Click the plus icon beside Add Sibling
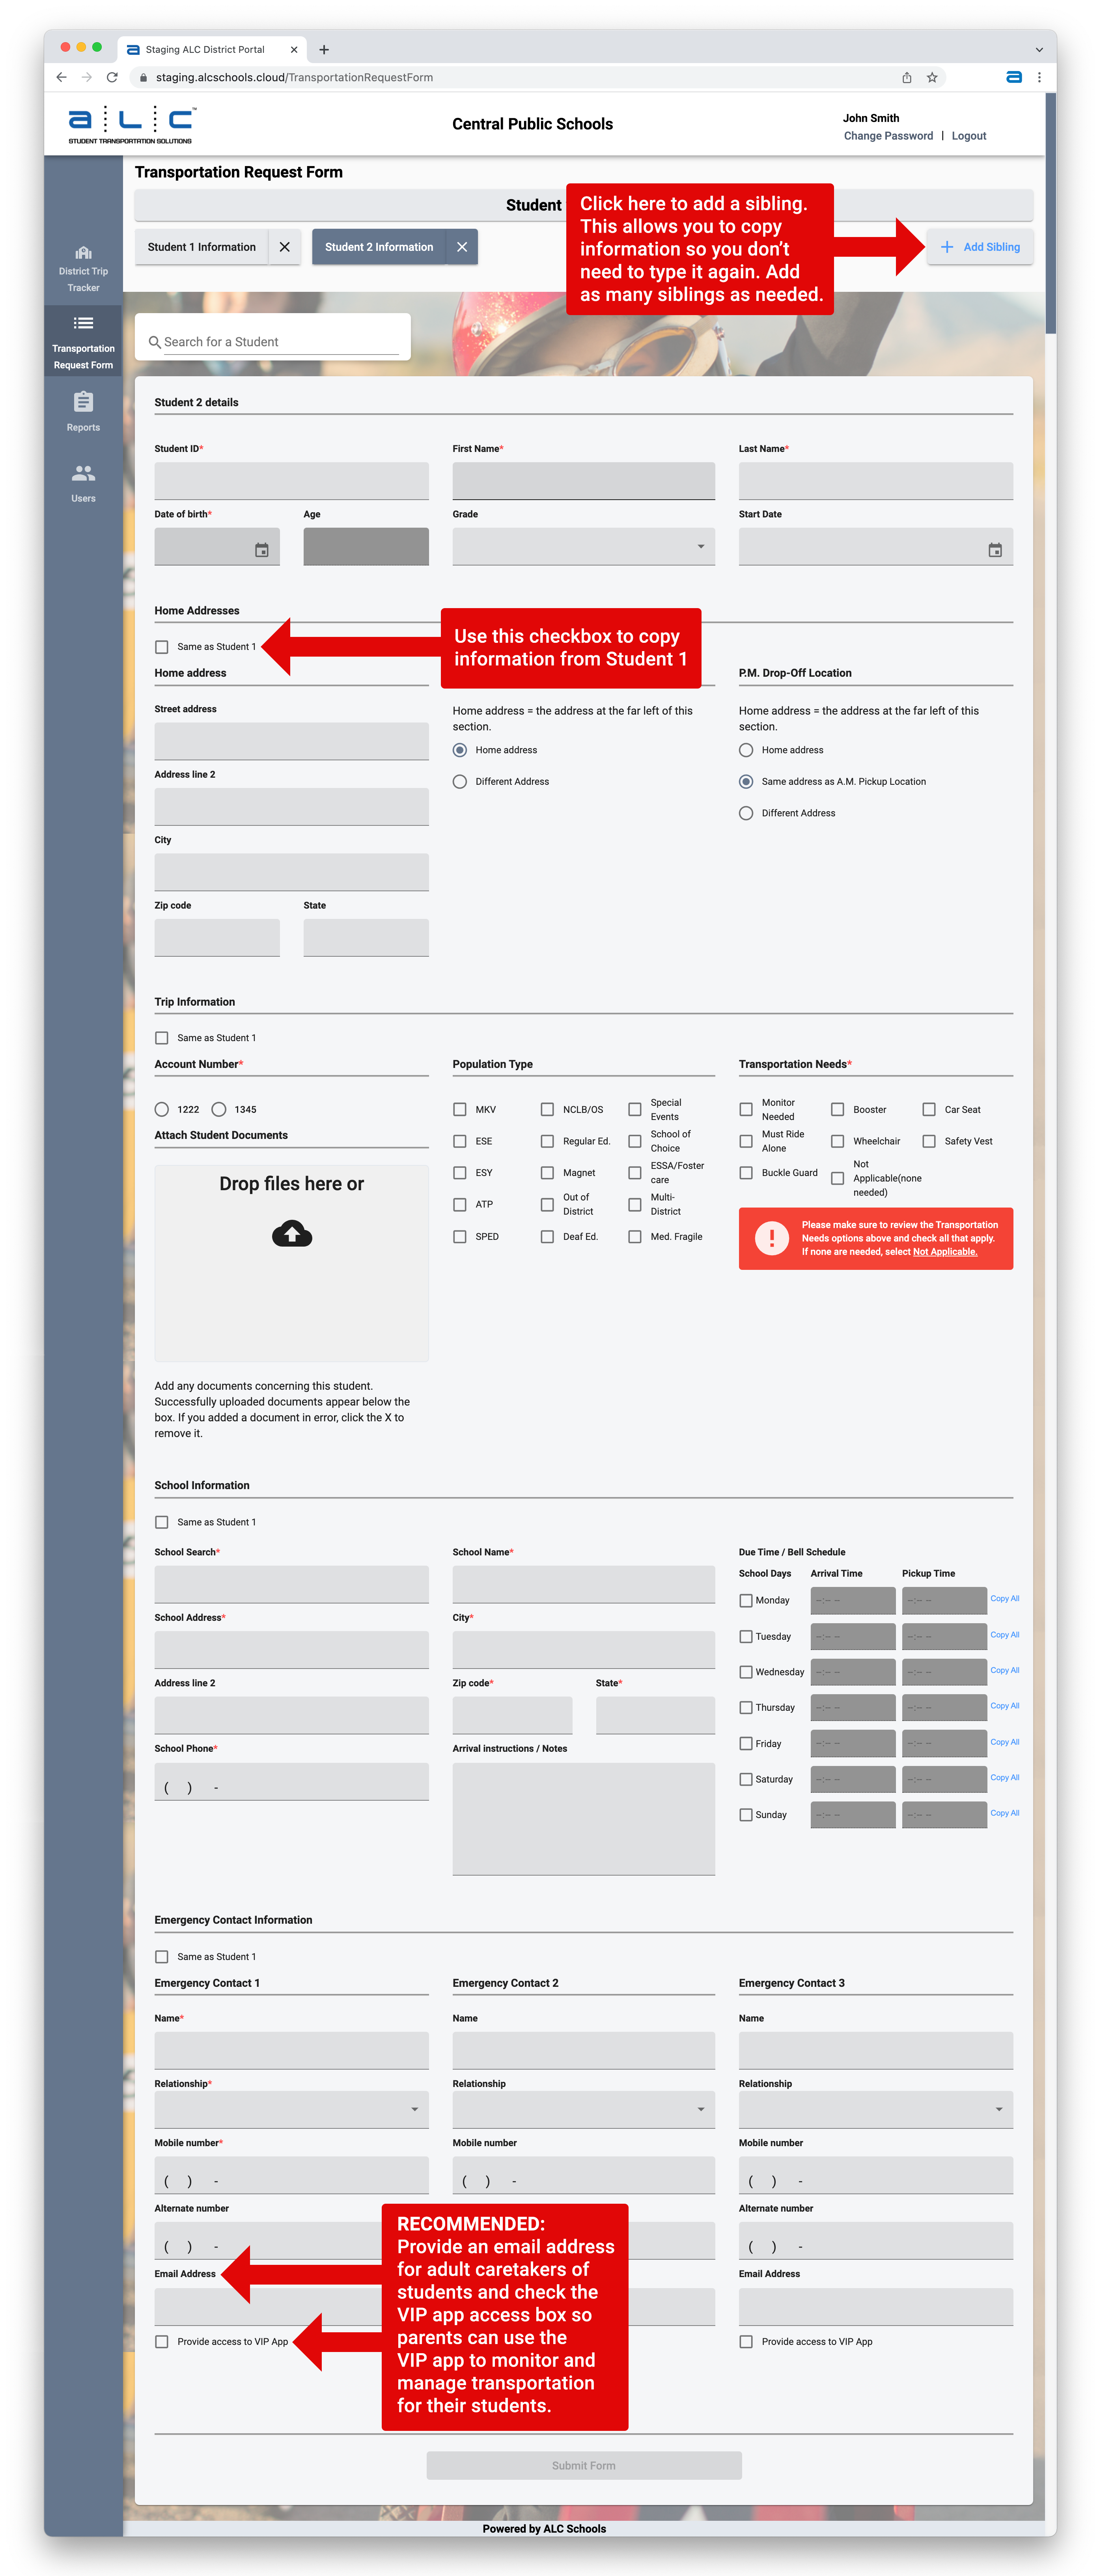Viewport: 1101px width, 2576px height. pyautogui.click(x=946, y=247)
